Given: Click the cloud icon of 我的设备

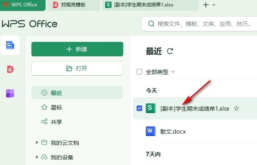Looking at the screenshot, I should [44, 157].
